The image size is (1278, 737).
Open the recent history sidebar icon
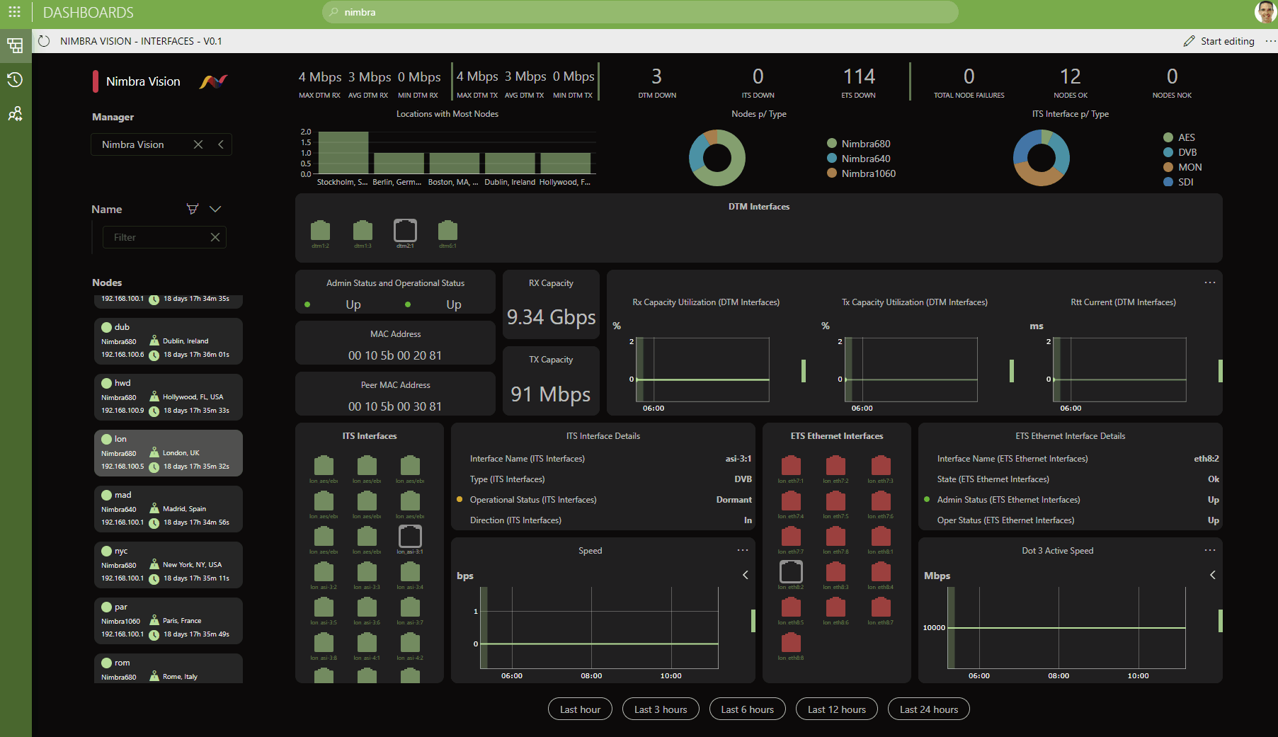click(x=15, y=80)
